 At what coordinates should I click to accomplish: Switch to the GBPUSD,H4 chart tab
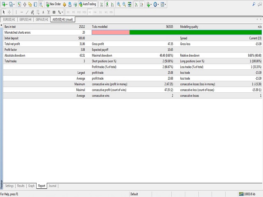[x=25, y=19]
